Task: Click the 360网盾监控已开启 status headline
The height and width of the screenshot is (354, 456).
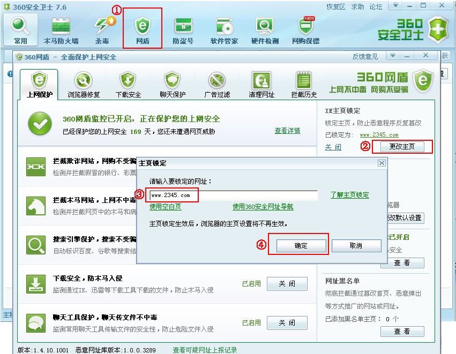Action: pos(141,118)
